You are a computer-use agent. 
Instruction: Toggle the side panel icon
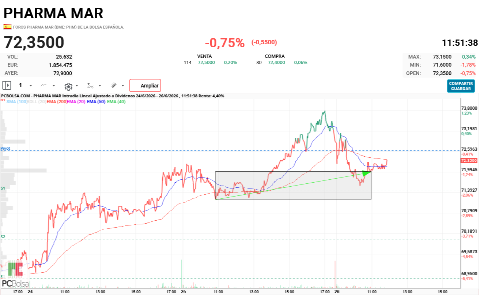point(7,85)
